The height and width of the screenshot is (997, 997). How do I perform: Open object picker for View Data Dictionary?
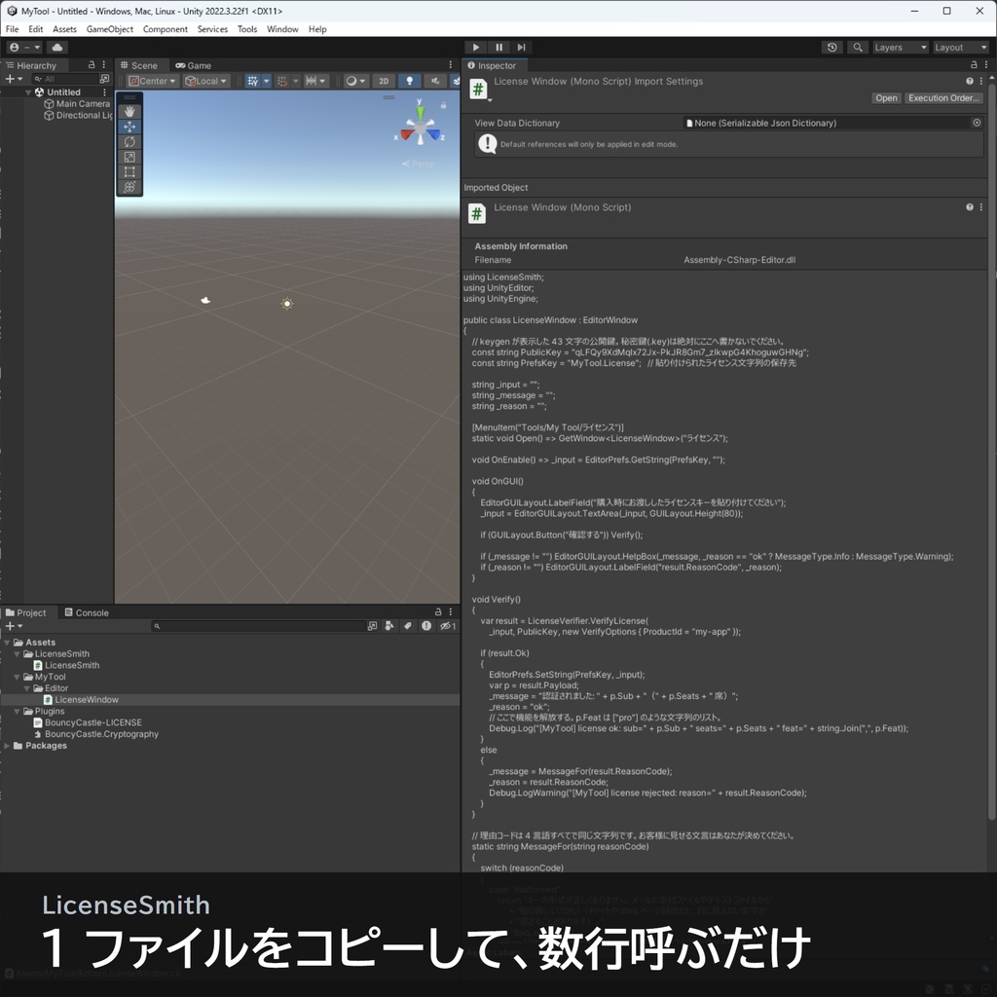[x=977, y=123]
